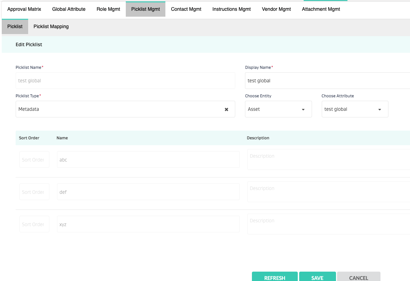Focus the Sort Order field for xyz

click(34, 224)
